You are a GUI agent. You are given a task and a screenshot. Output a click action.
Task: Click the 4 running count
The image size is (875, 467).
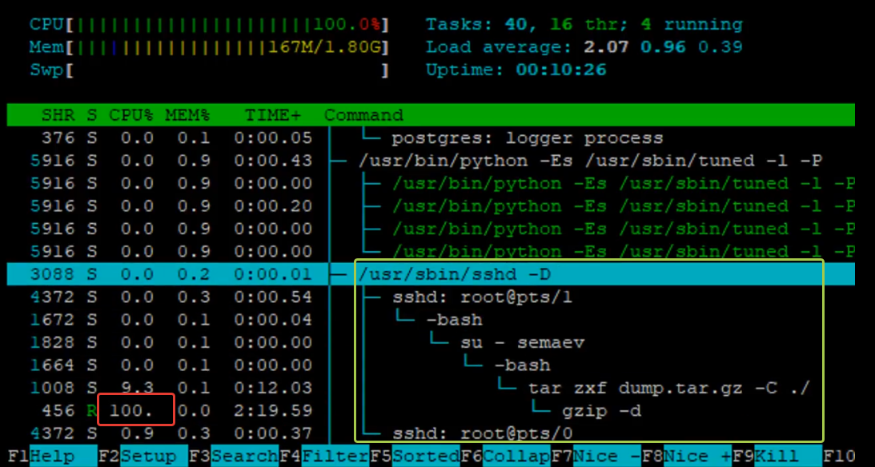[x=692, y=25]
